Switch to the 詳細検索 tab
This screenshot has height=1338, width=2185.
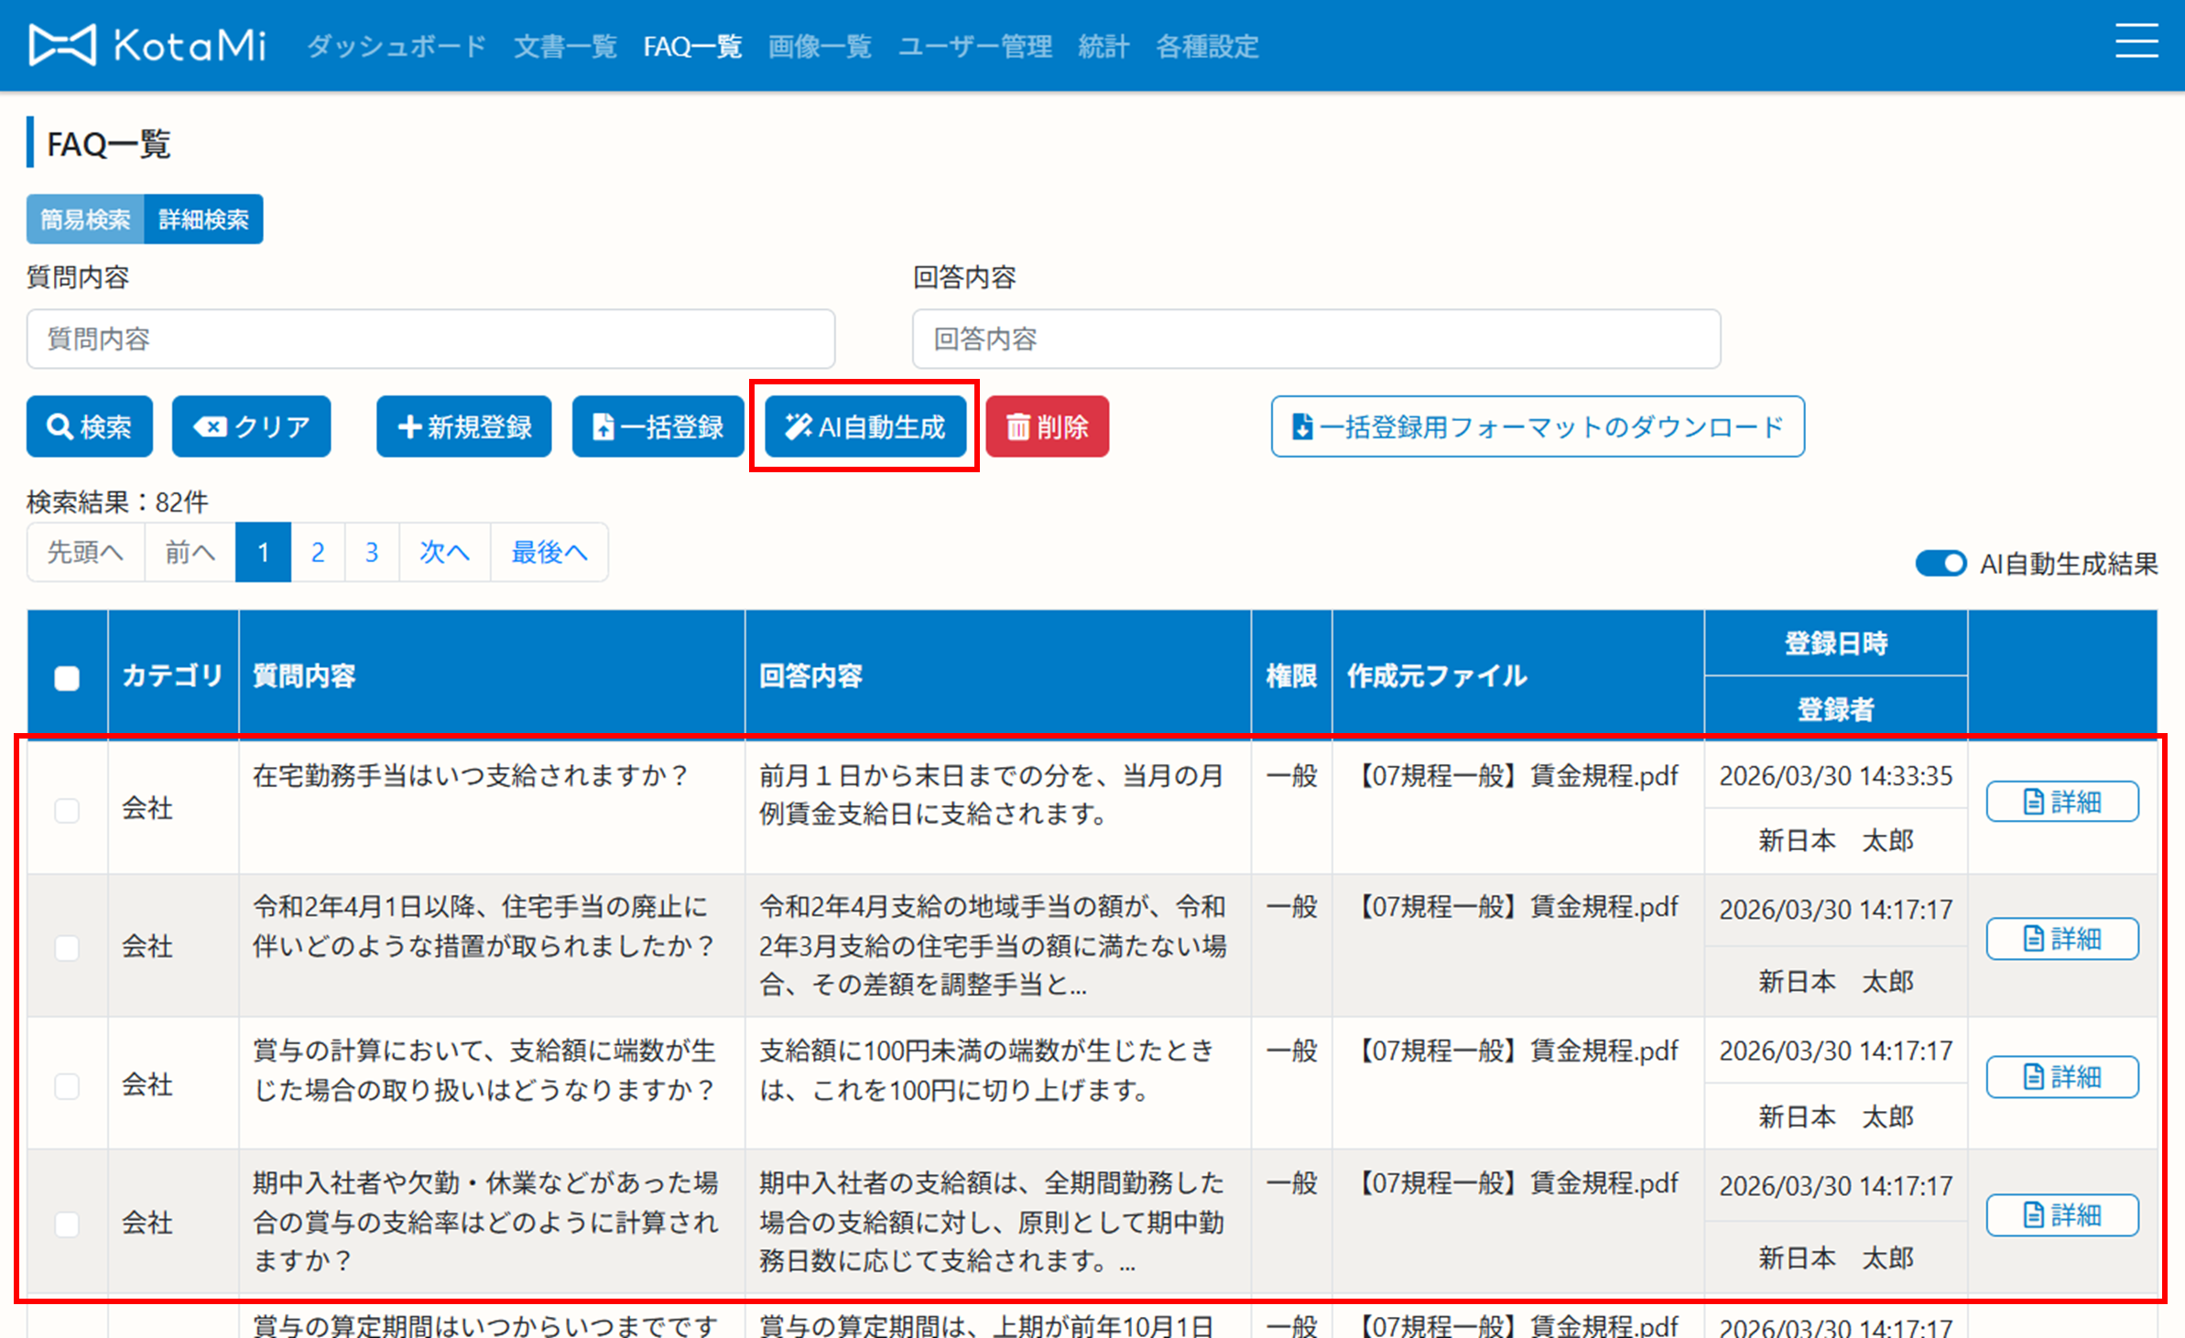203,219
